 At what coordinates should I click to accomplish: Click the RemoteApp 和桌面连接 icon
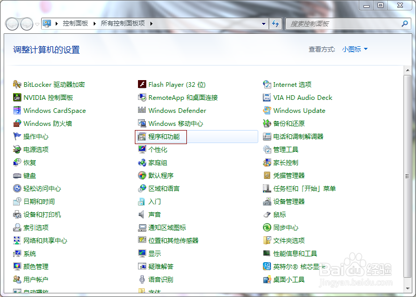click(142, 97)
